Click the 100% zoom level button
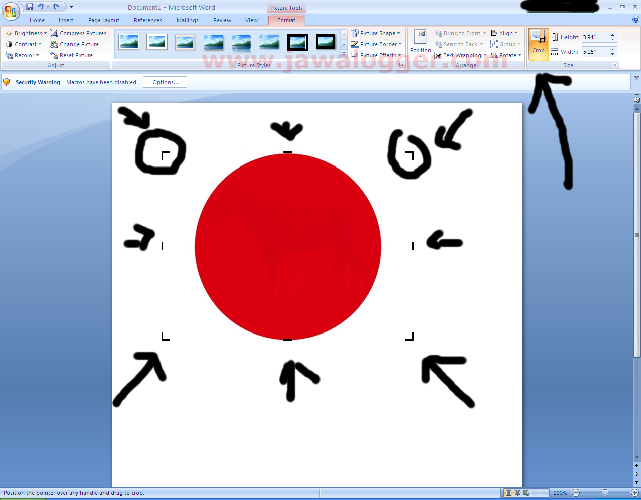This screenshot has width=641, height=500. tap(560, 493)
